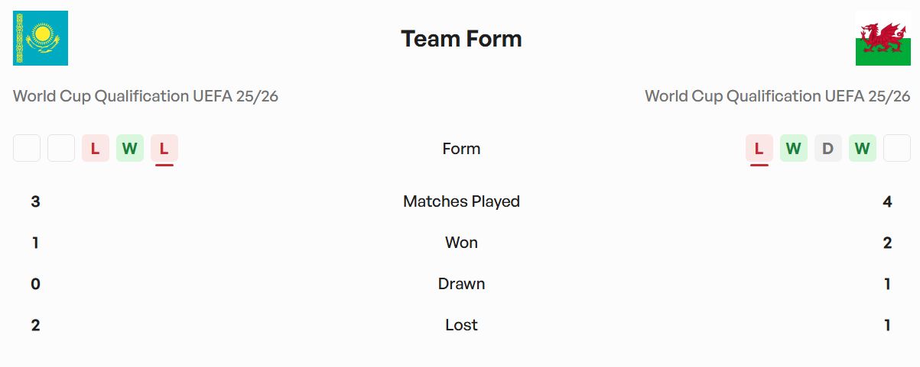Click the Drawn row label
The image size is (920, 367).
coord(461,284)
